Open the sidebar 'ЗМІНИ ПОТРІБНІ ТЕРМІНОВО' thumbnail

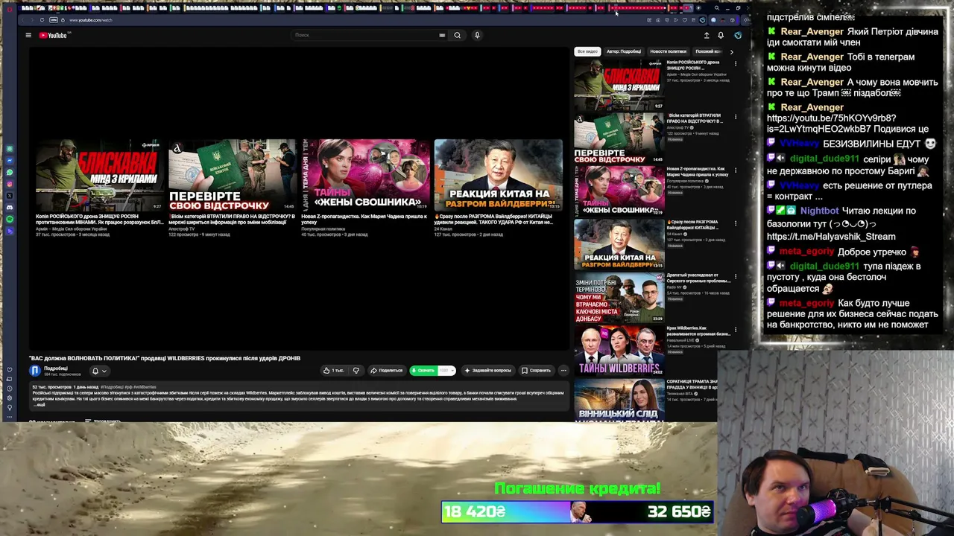[x=619, y=297]
